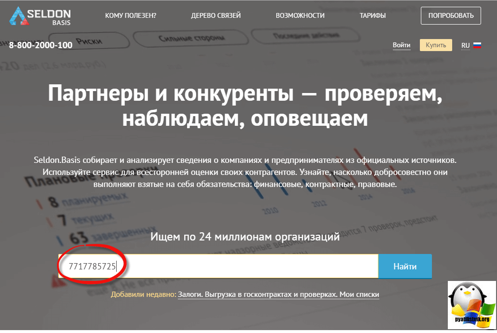Call phone number 8-800-2000-100
Screen dimensions: 497x333
[40, 45]
